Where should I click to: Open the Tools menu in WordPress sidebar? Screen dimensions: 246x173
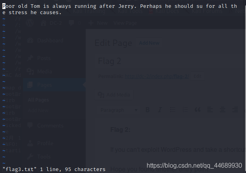pyautogui.click(x=44, y=157)
